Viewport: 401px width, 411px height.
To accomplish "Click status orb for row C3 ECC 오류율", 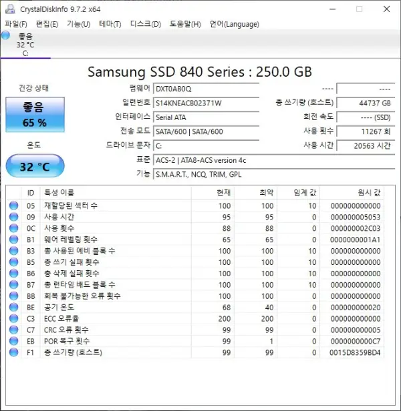I will point(13,318).
